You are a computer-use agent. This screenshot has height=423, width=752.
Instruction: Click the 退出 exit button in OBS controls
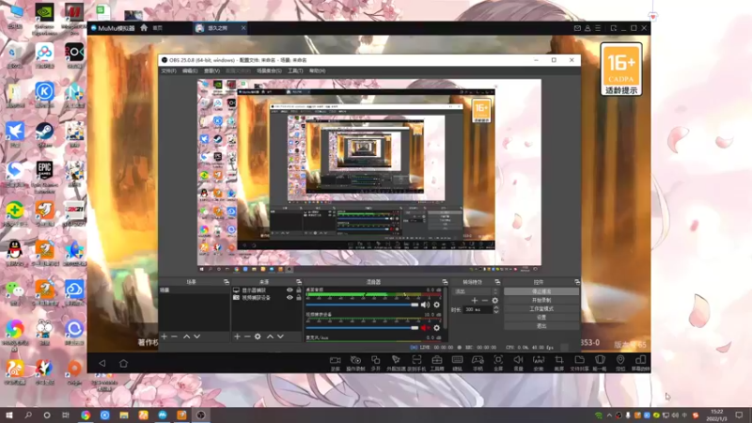tap(541, 326)
